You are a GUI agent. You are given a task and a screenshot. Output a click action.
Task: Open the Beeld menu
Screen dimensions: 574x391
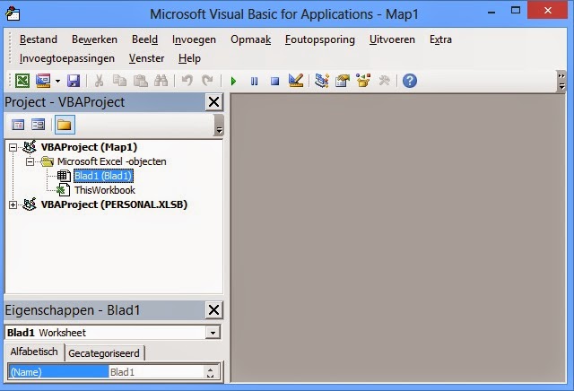144,39
